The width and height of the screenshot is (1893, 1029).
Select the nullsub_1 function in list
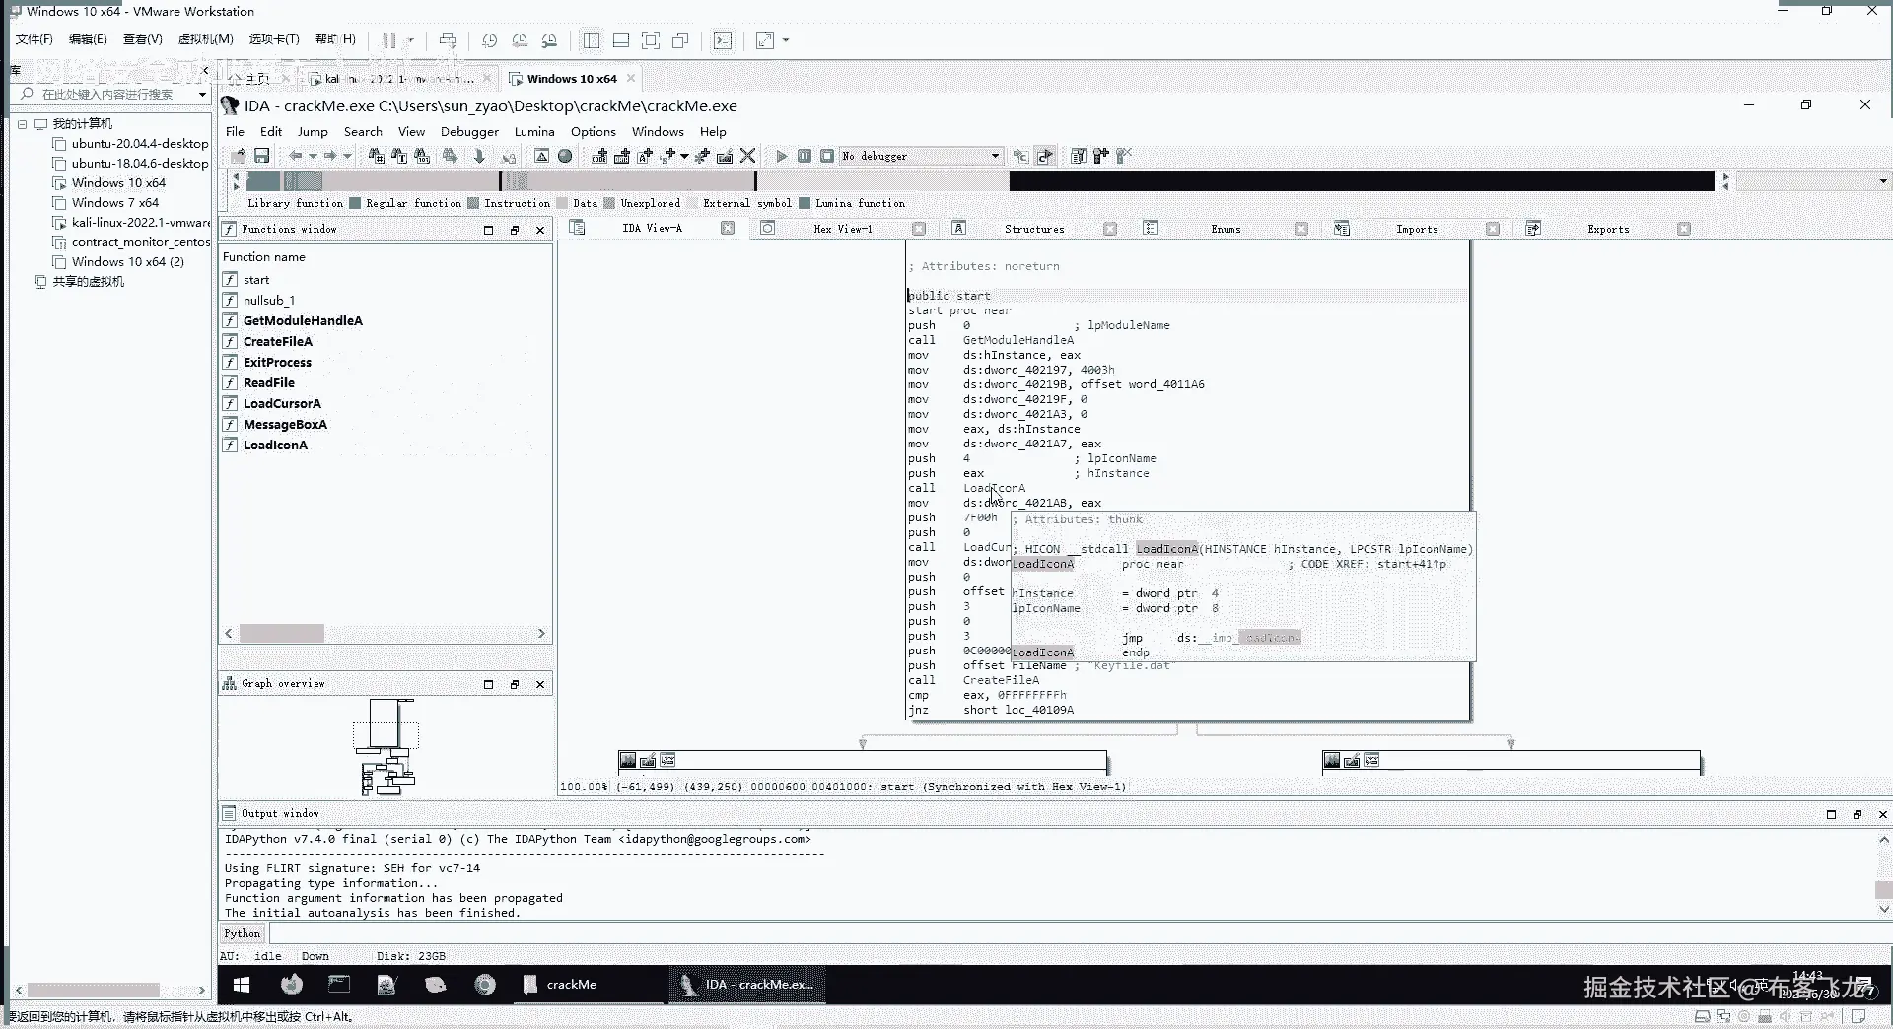(x=269, y=301)
